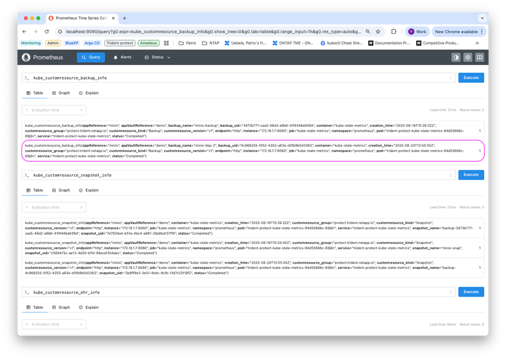506x359 pixels.
Task: Step evaluation time back for snapshot_info query
Action: pos(27,207)
